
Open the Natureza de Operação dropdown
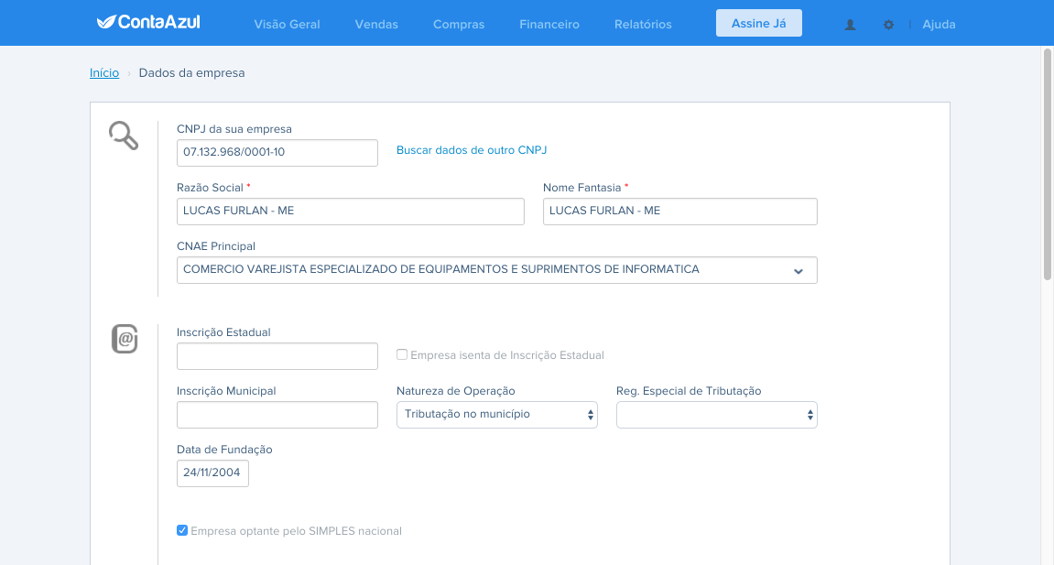pos(496,415)
